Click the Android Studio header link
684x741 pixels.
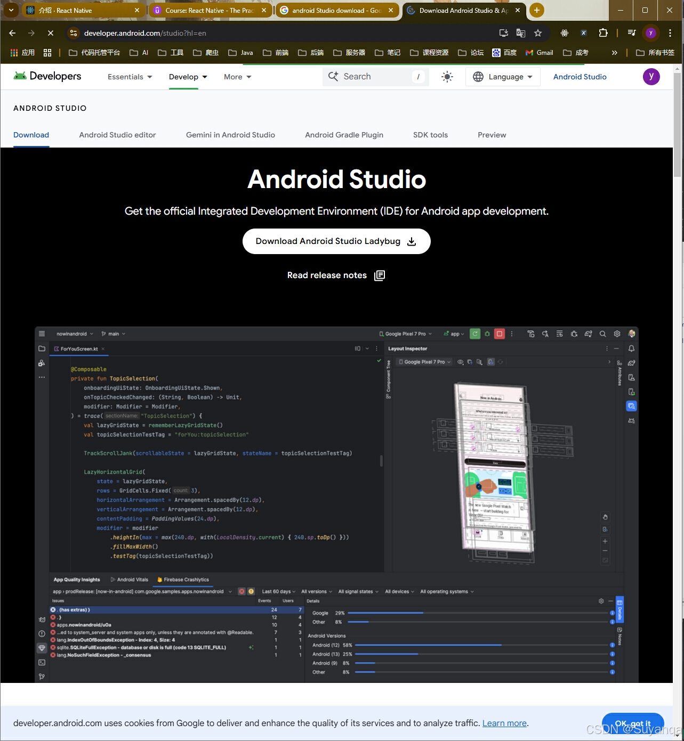click(580, 77)
